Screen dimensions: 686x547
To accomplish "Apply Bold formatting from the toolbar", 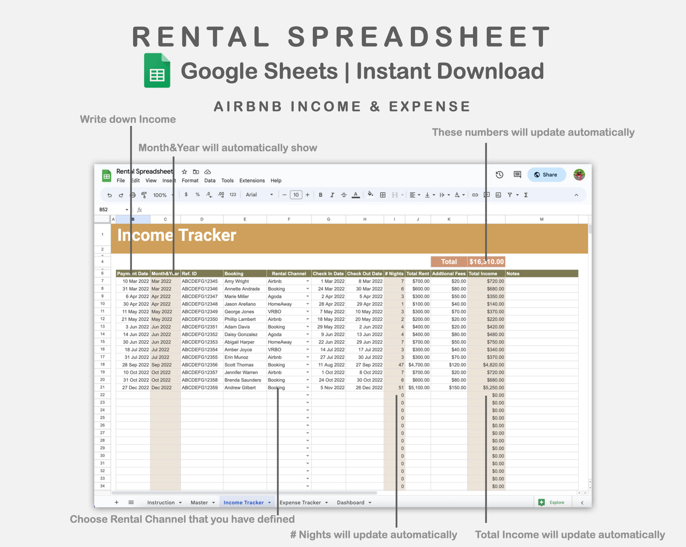I will point(320,195).
